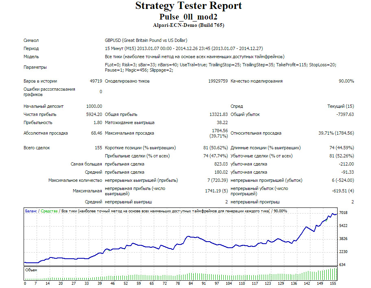
Task: Click the average loss trade value -91.33
Action: [x=347, y=172]
